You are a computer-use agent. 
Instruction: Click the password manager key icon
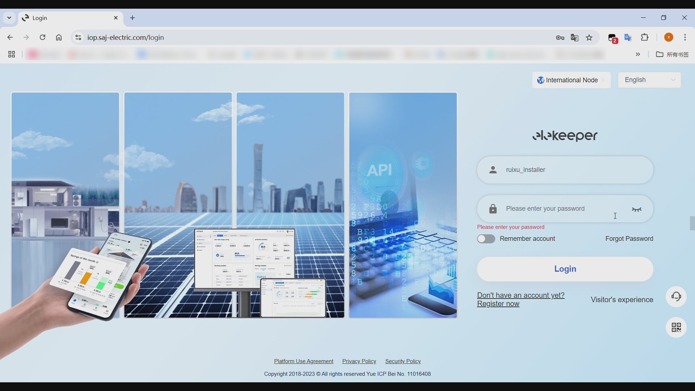[x=560, y=38]
